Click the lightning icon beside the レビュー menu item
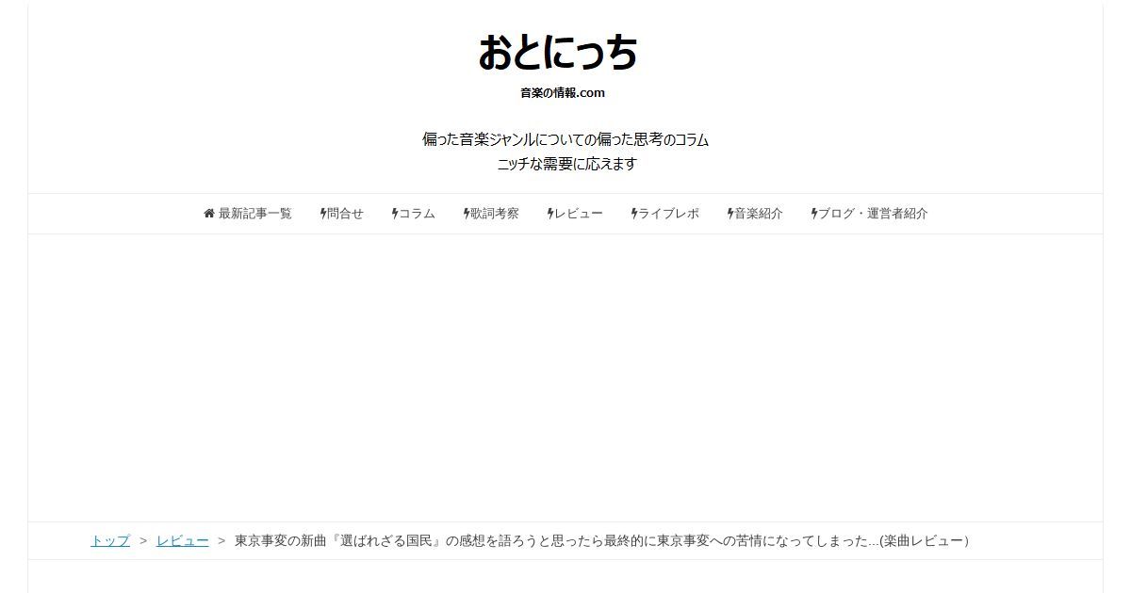Image resolution: width=1131 pixels, height=593 pixels. pyautogui.click(x=550, y=214)
